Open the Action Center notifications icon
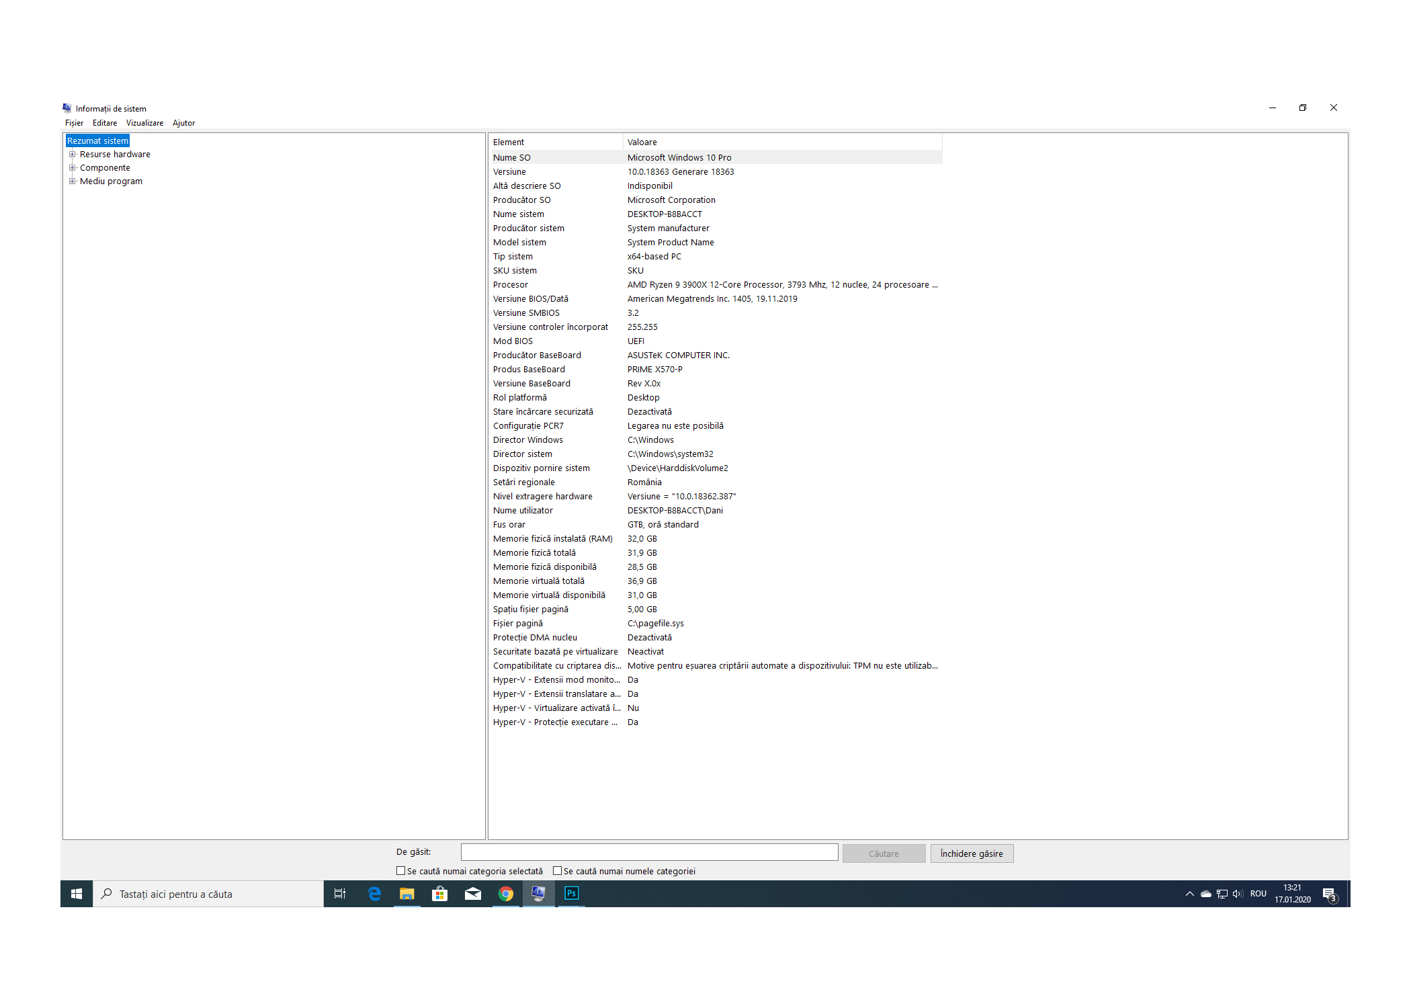 (x=1330, y=894)
